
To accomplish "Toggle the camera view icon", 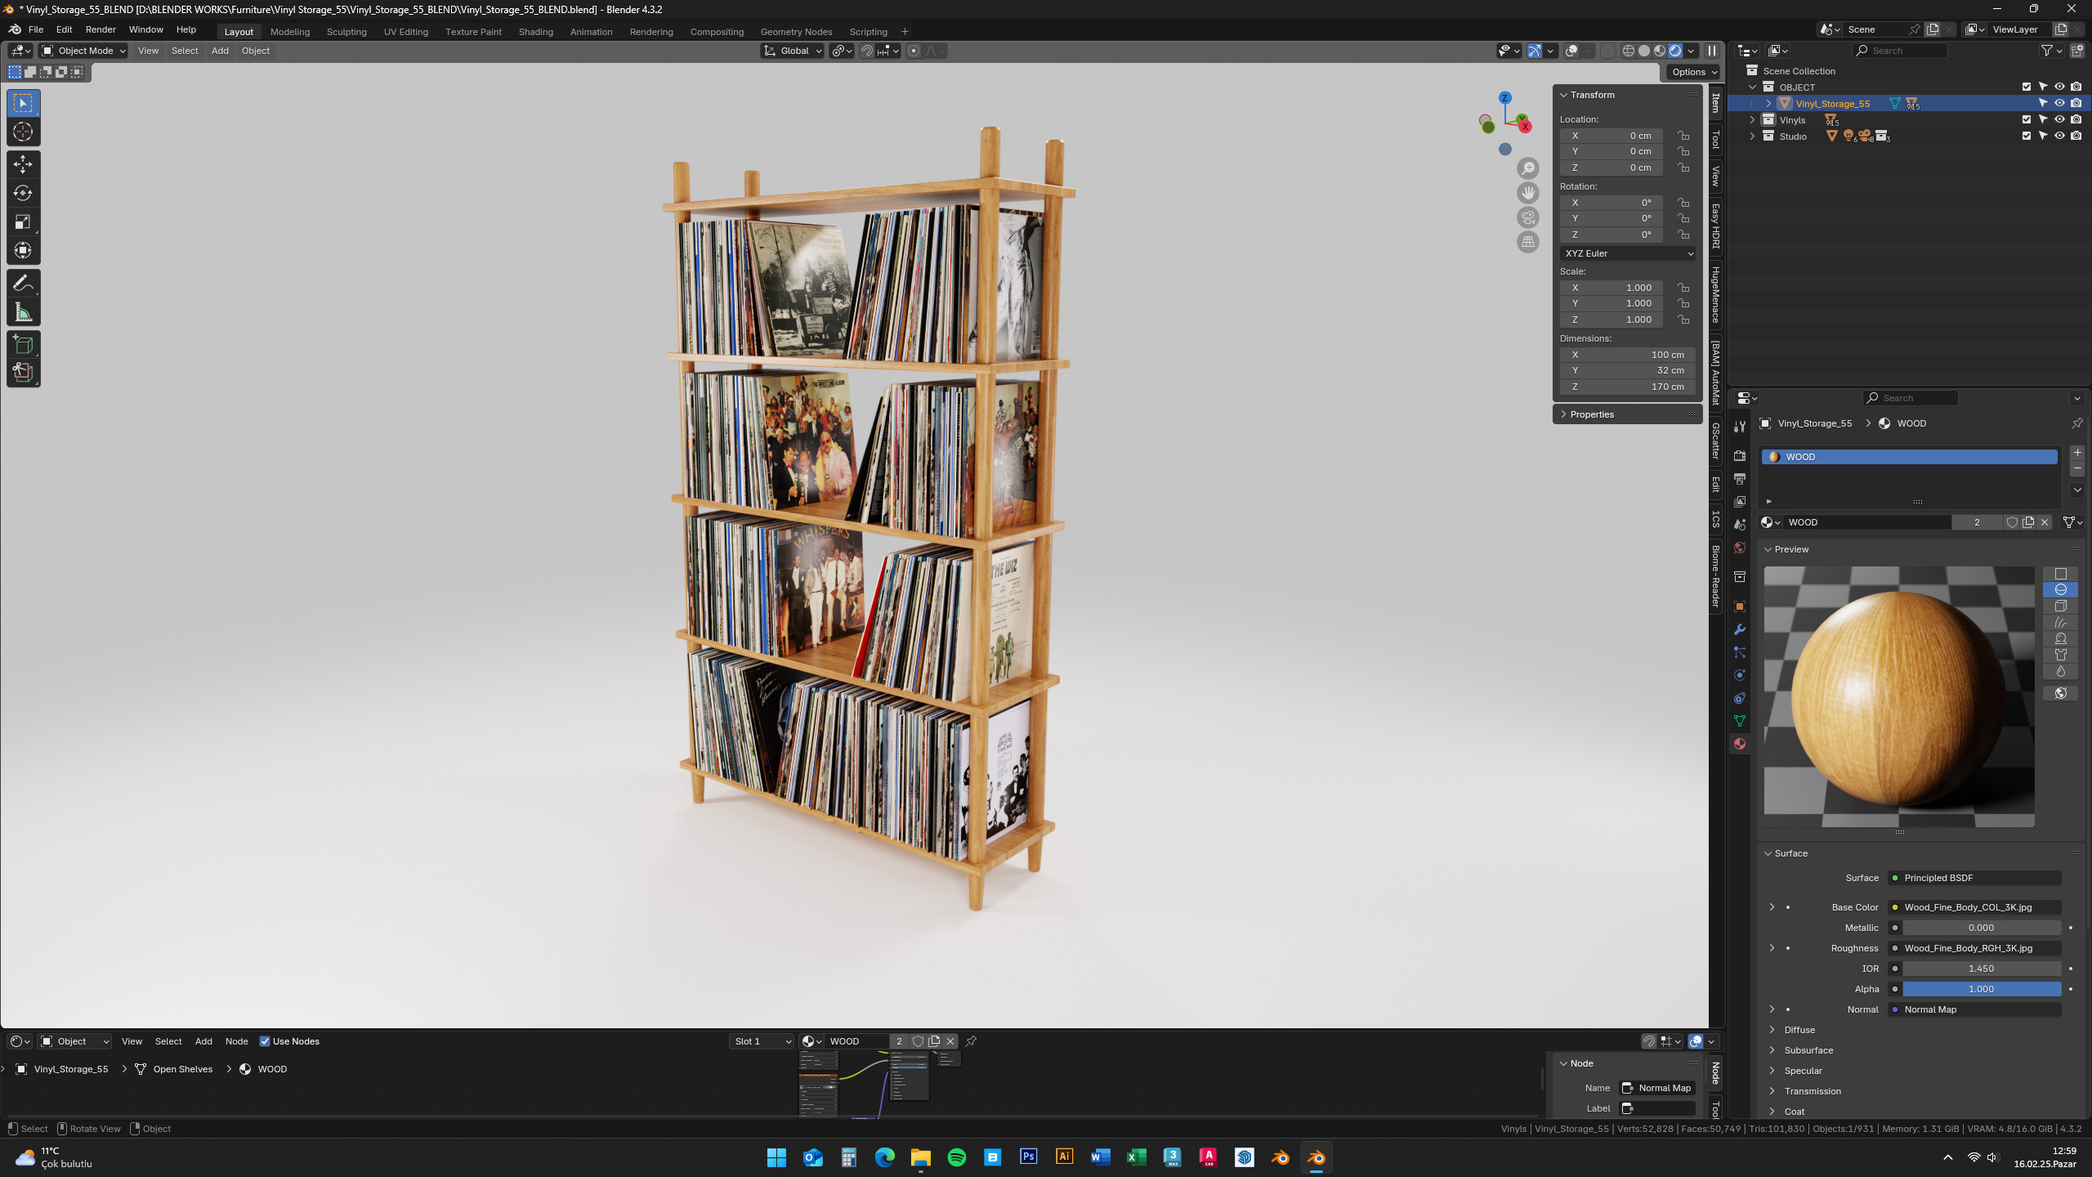I will coord(1528,217).
